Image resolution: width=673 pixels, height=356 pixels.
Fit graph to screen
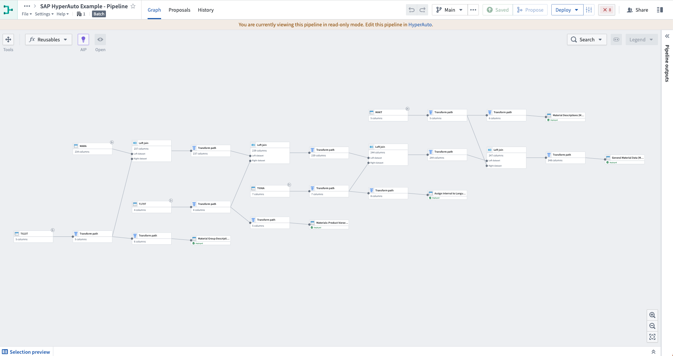[x=652, y=337]
